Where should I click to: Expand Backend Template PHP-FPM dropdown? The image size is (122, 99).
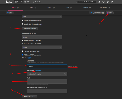[x=42, y=47]
